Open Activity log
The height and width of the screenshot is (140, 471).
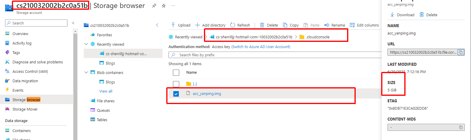pos(22,43)
